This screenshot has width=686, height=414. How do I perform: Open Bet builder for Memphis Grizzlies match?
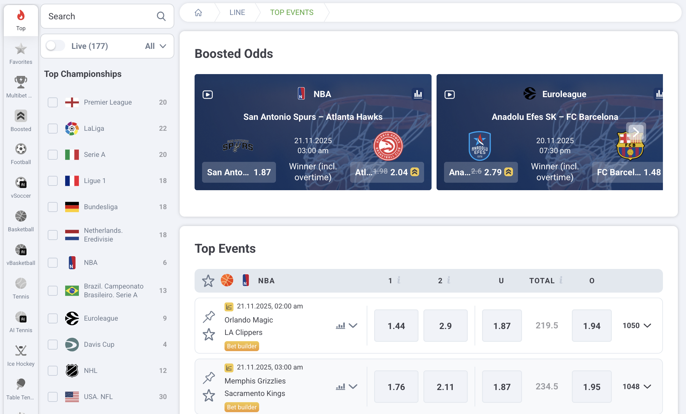(242, 407)
